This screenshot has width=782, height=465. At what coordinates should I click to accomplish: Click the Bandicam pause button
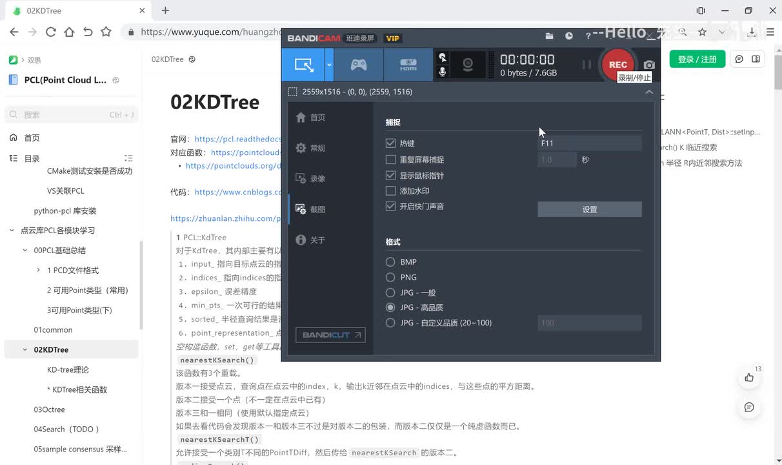coord(586,65)
